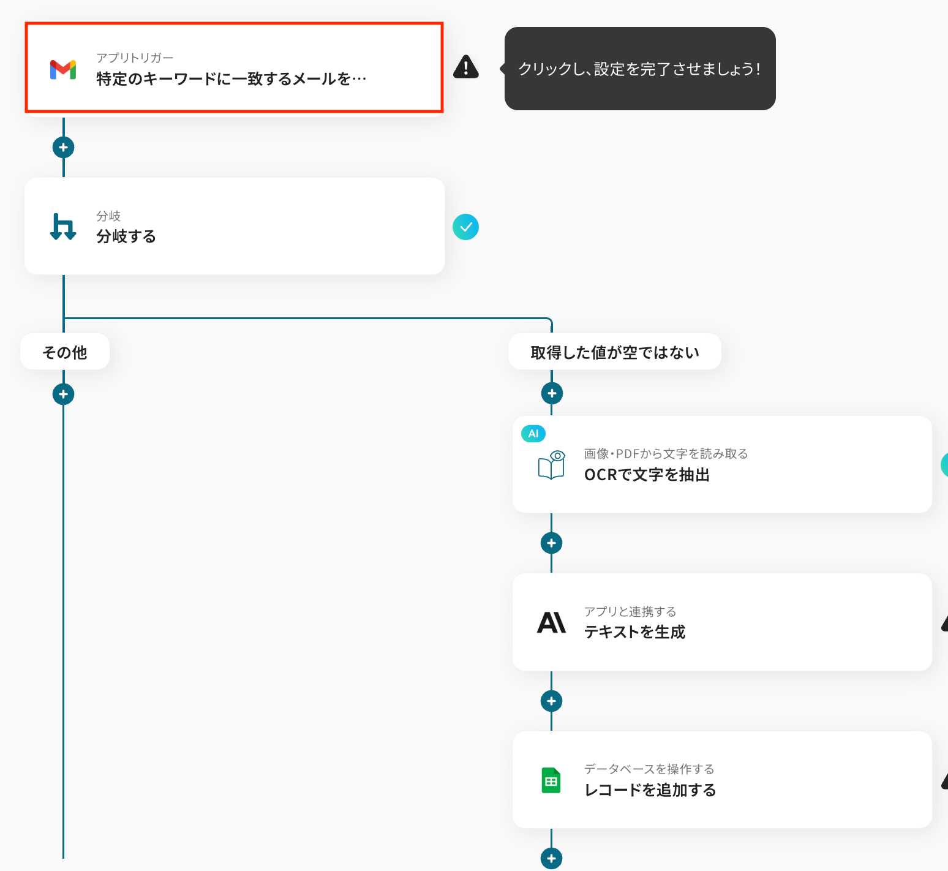This screenshot has height=871, width=948.
Task: Open the 特定のキーワードに一致するメールを… trigger
Action: click(x=234, y=68)
